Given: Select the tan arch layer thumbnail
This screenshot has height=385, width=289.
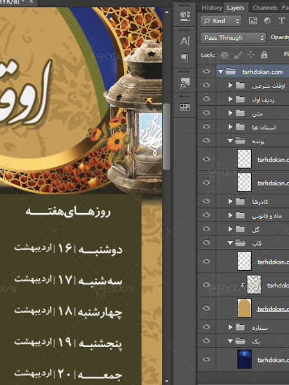Looking at the screenshot, I should pyautogui.click(x=244, y=308).
